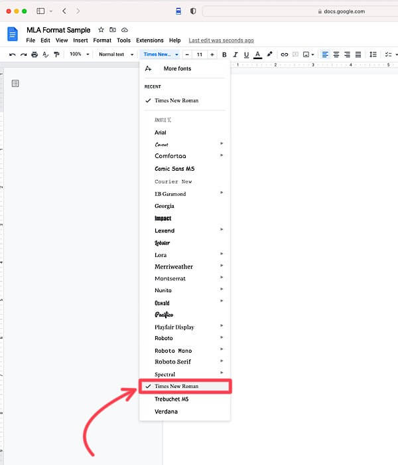Image resolution: width=398 pixels, height=465 pixels.
Task: Click the undo arrow in the toolbar
Action: [12, 54]
